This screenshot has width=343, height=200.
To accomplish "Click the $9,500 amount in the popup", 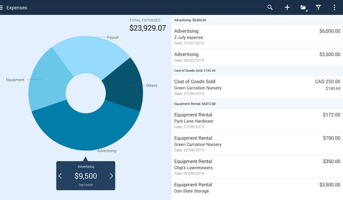I will point(86,176).
